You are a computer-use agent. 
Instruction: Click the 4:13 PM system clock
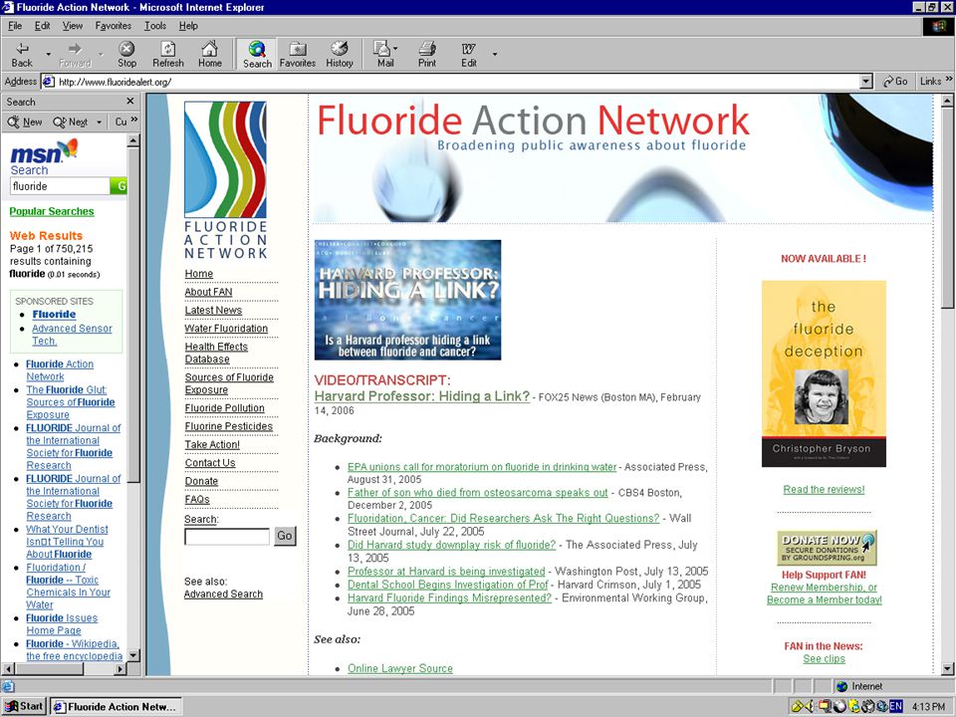point(928,706)
